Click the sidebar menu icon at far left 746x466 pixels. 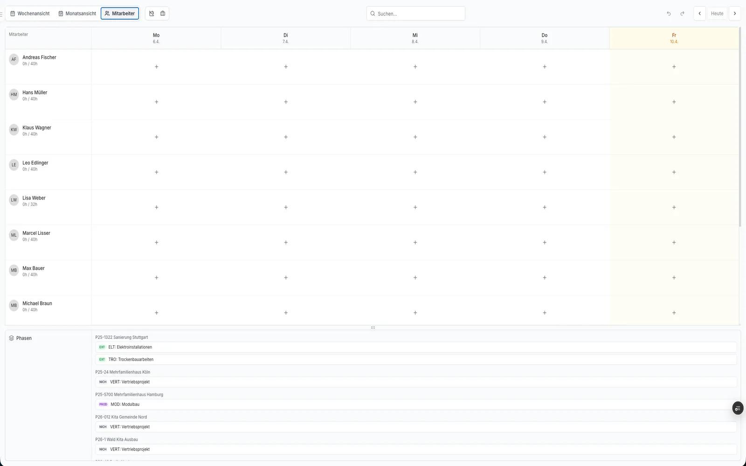pos(1,14)
